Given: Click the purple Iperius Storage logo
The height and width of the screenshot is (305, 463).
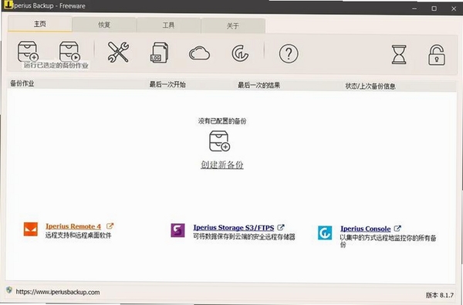Looking at the screenshot, I should click(x=177, y=230).
